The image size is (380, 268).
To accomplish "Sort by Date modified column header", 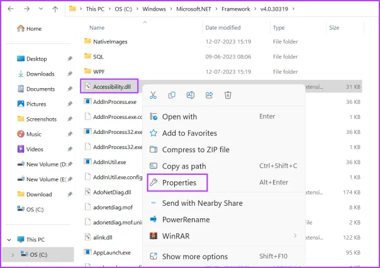I will [223, 28].
